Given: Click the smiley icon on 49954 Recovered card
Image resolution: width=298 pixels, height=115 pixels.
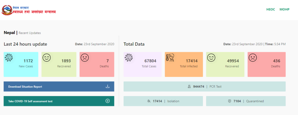Looking at the screenshot, I should (x=211, y=58).
